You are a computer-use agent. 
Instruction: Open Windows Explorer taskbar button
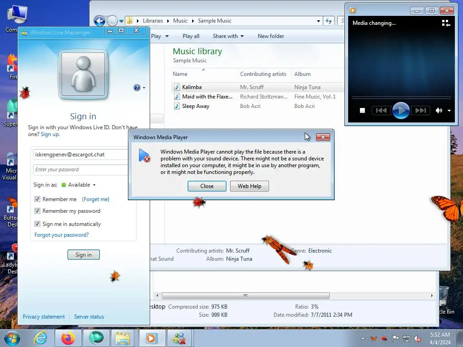(x=123, y=338)
